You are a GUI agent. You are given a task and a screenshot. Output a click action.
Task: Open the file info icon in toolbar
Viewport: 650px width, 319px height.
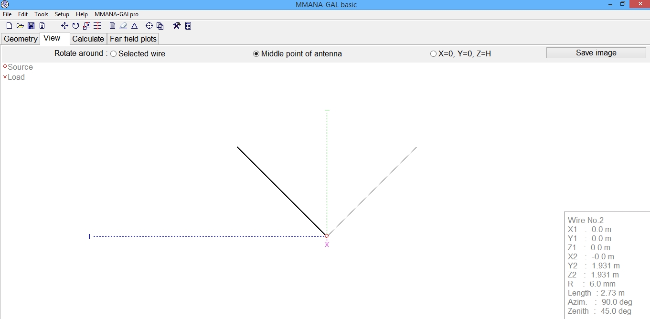(x=42, y=26)
